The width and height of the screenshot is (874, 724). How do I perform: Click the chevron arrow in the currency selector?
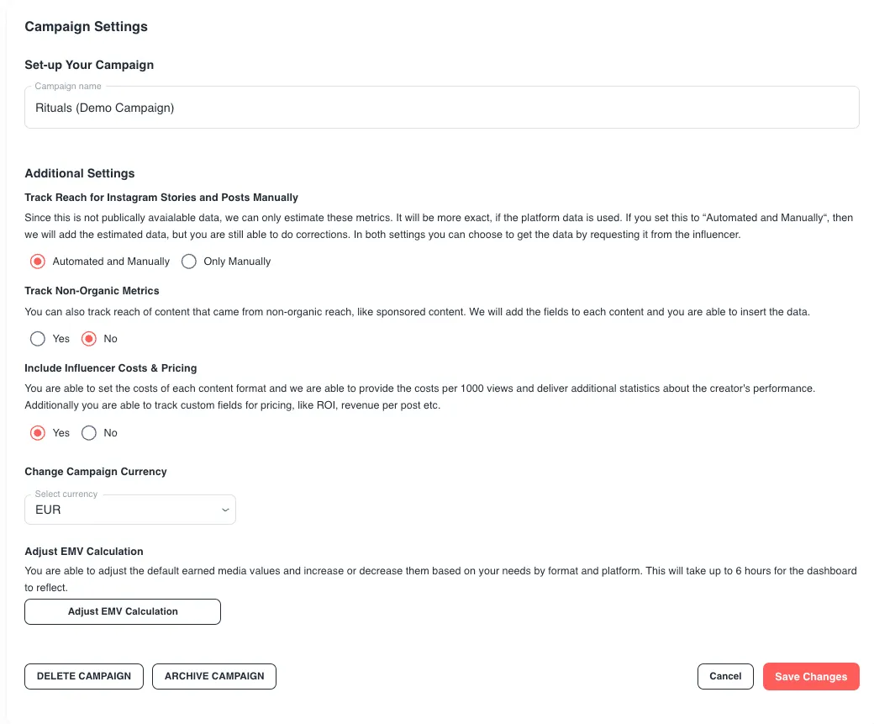225,510
